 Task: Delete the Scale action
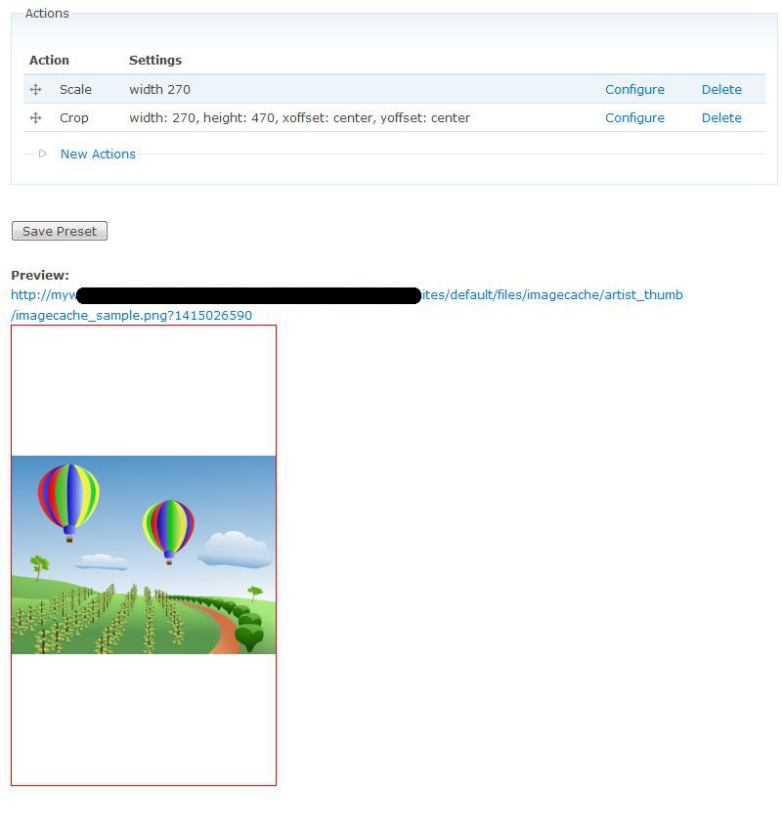click(721, 89)
